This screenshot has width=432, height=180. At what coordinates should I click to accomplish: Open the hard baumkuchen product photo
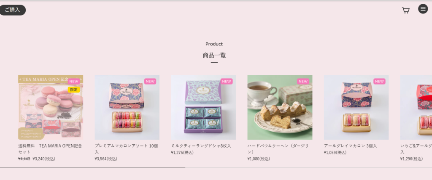(280, 107)
